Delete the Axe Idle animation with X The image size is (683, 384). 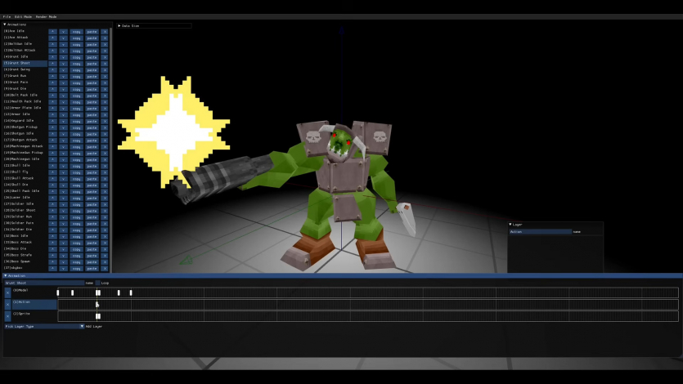(105, 31)
